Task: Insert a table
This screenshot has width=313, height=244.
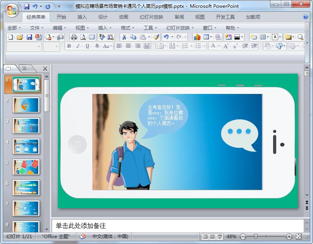Action: pyautogui.click(x=206, y=37)
